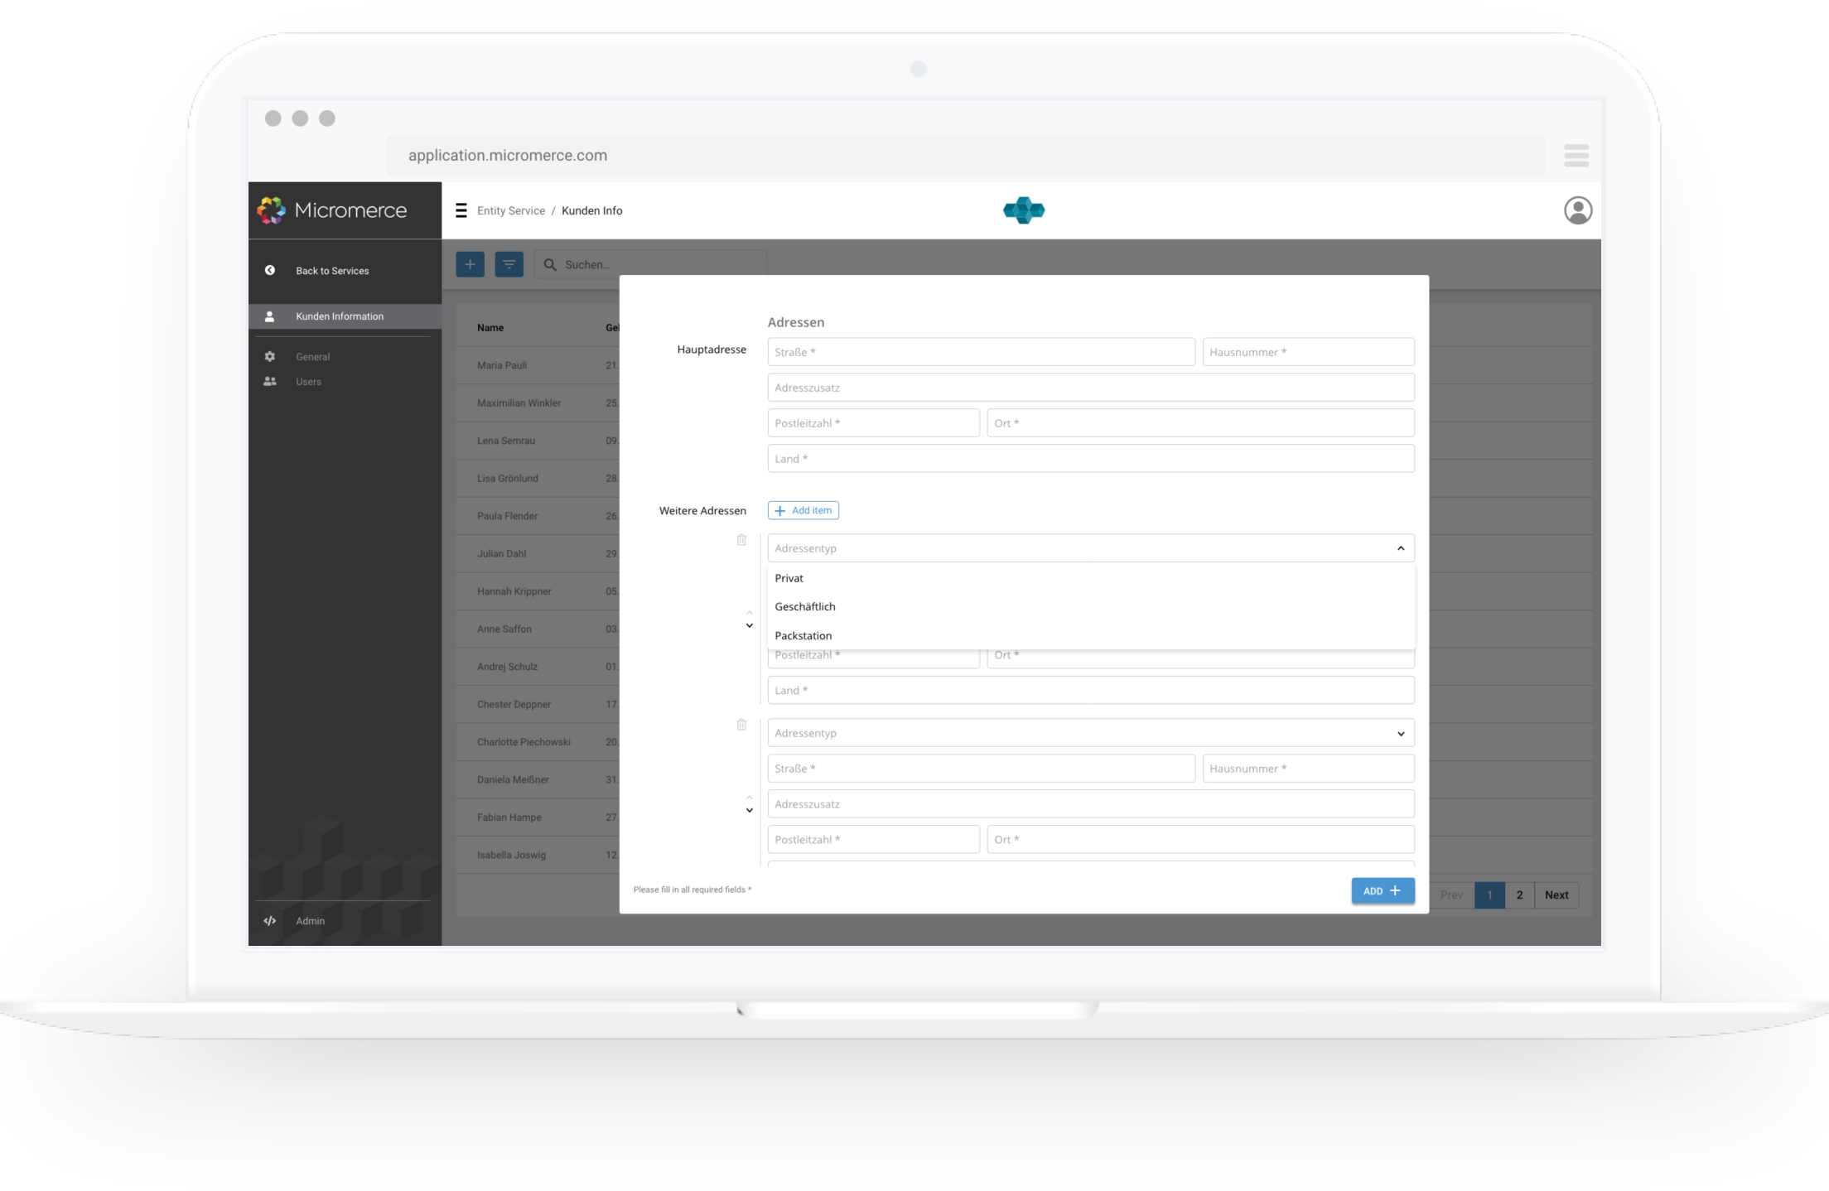The height and width of the screenshot is (1191, 1829).
Task: Click the Hauptadresse Straße input field
Action: click(980, 352)
